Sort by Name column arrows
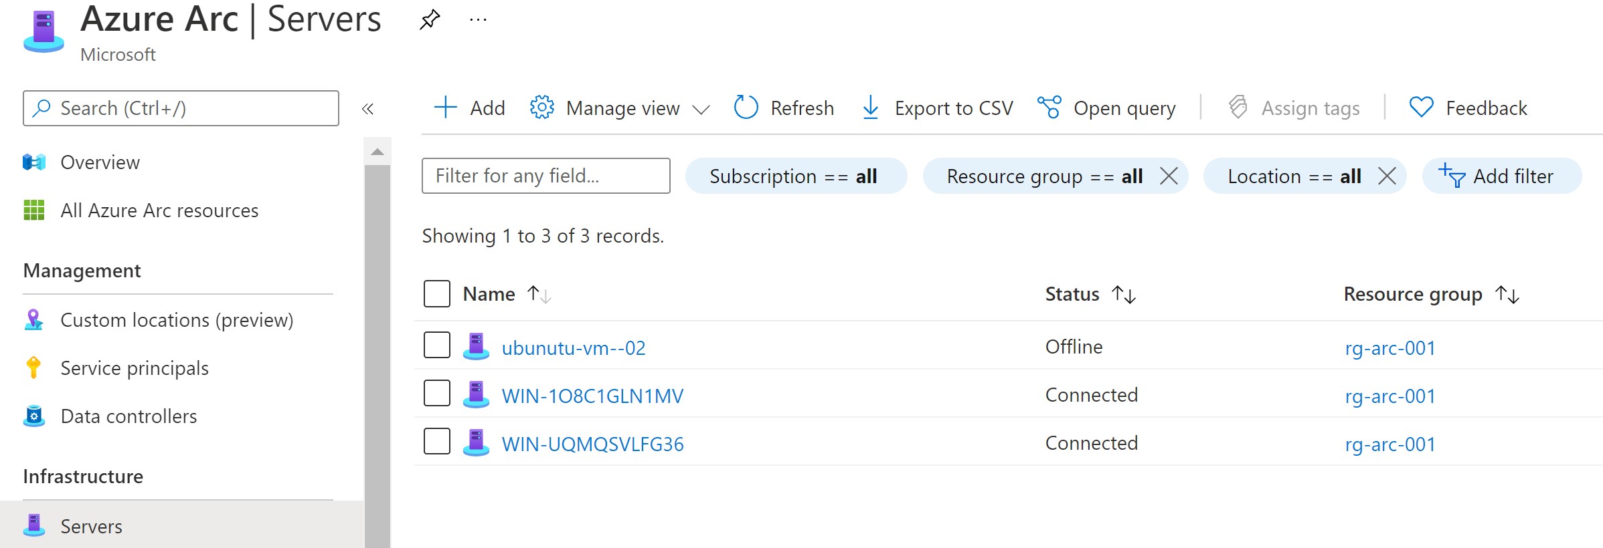This screenshot has height=548, width=1603. pyautogui.click(x=539, y=294)
